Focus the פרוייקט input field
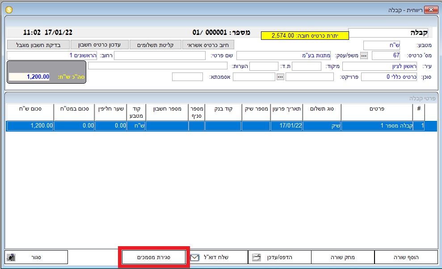This screenshot has width=442, height=269. click(x=310, y=77)
